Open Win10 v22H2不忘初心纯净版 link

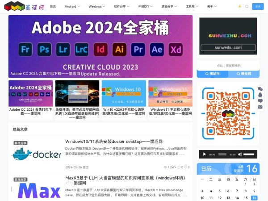[x=124, y=111]
